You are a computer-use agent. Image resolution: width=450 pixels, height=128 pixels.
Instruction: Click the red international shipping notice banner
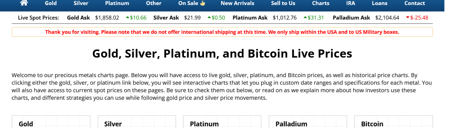point(222,32)
